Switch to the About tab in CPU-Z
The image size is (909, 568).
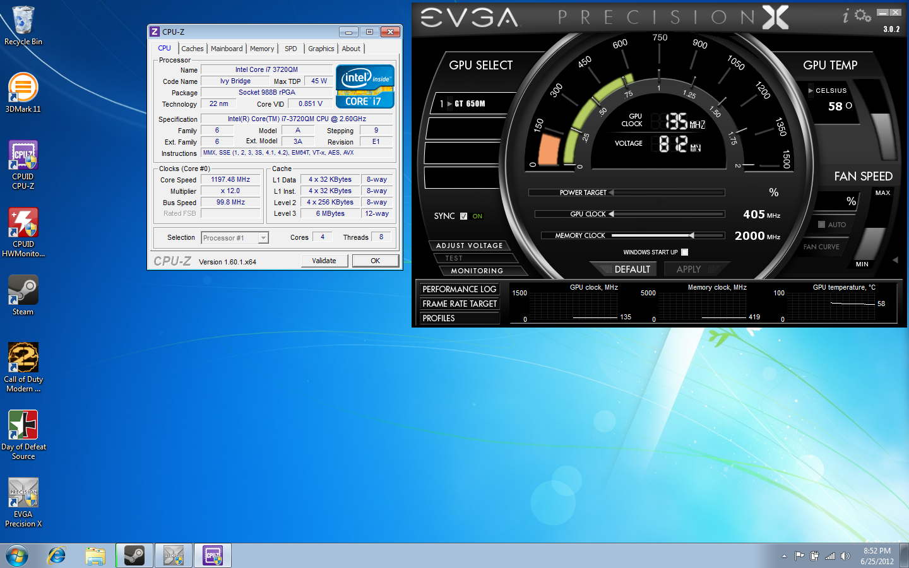coord(352,49)
